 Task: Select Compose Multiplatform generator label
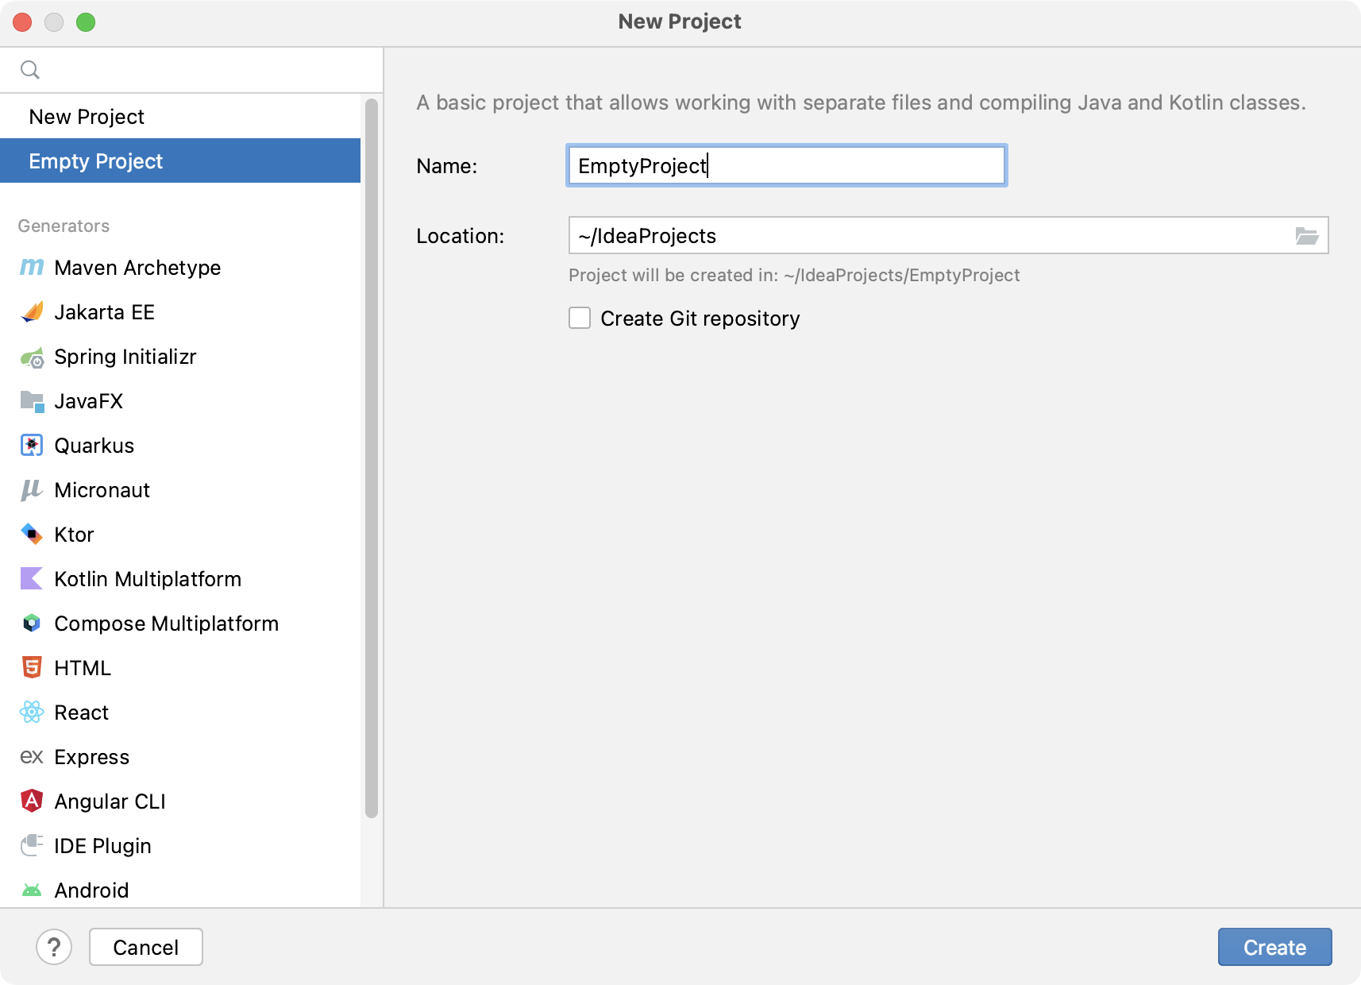[167, 624]
